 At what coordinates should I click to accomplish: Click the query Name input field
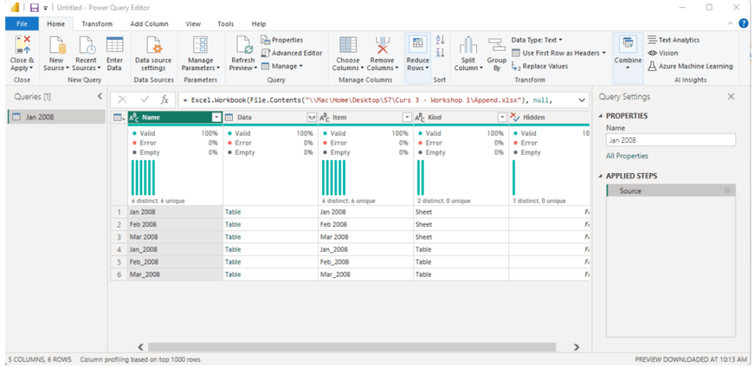coord(670,140)
